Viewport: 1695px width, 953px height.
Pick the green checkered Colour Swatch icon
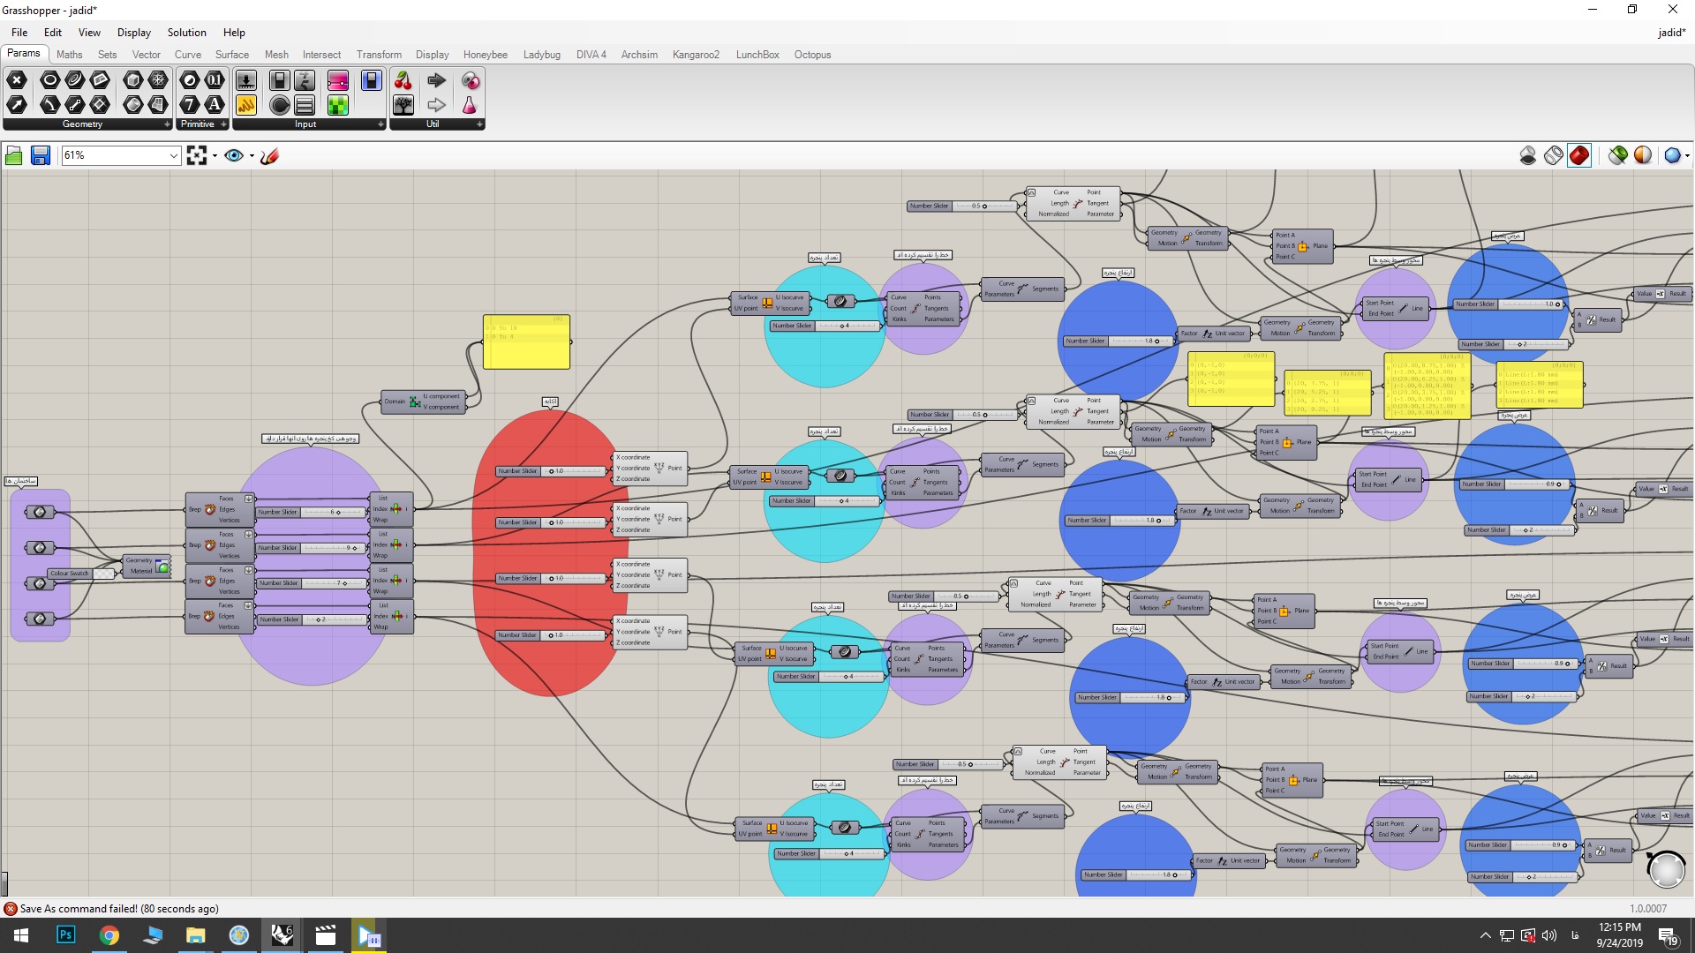(x=338, y=105)
